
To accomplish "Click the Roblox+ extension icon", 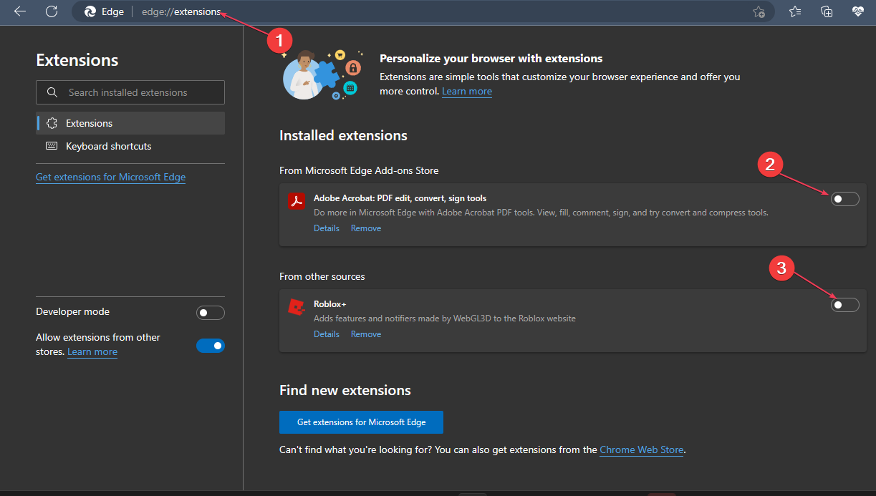I will 297,307.
